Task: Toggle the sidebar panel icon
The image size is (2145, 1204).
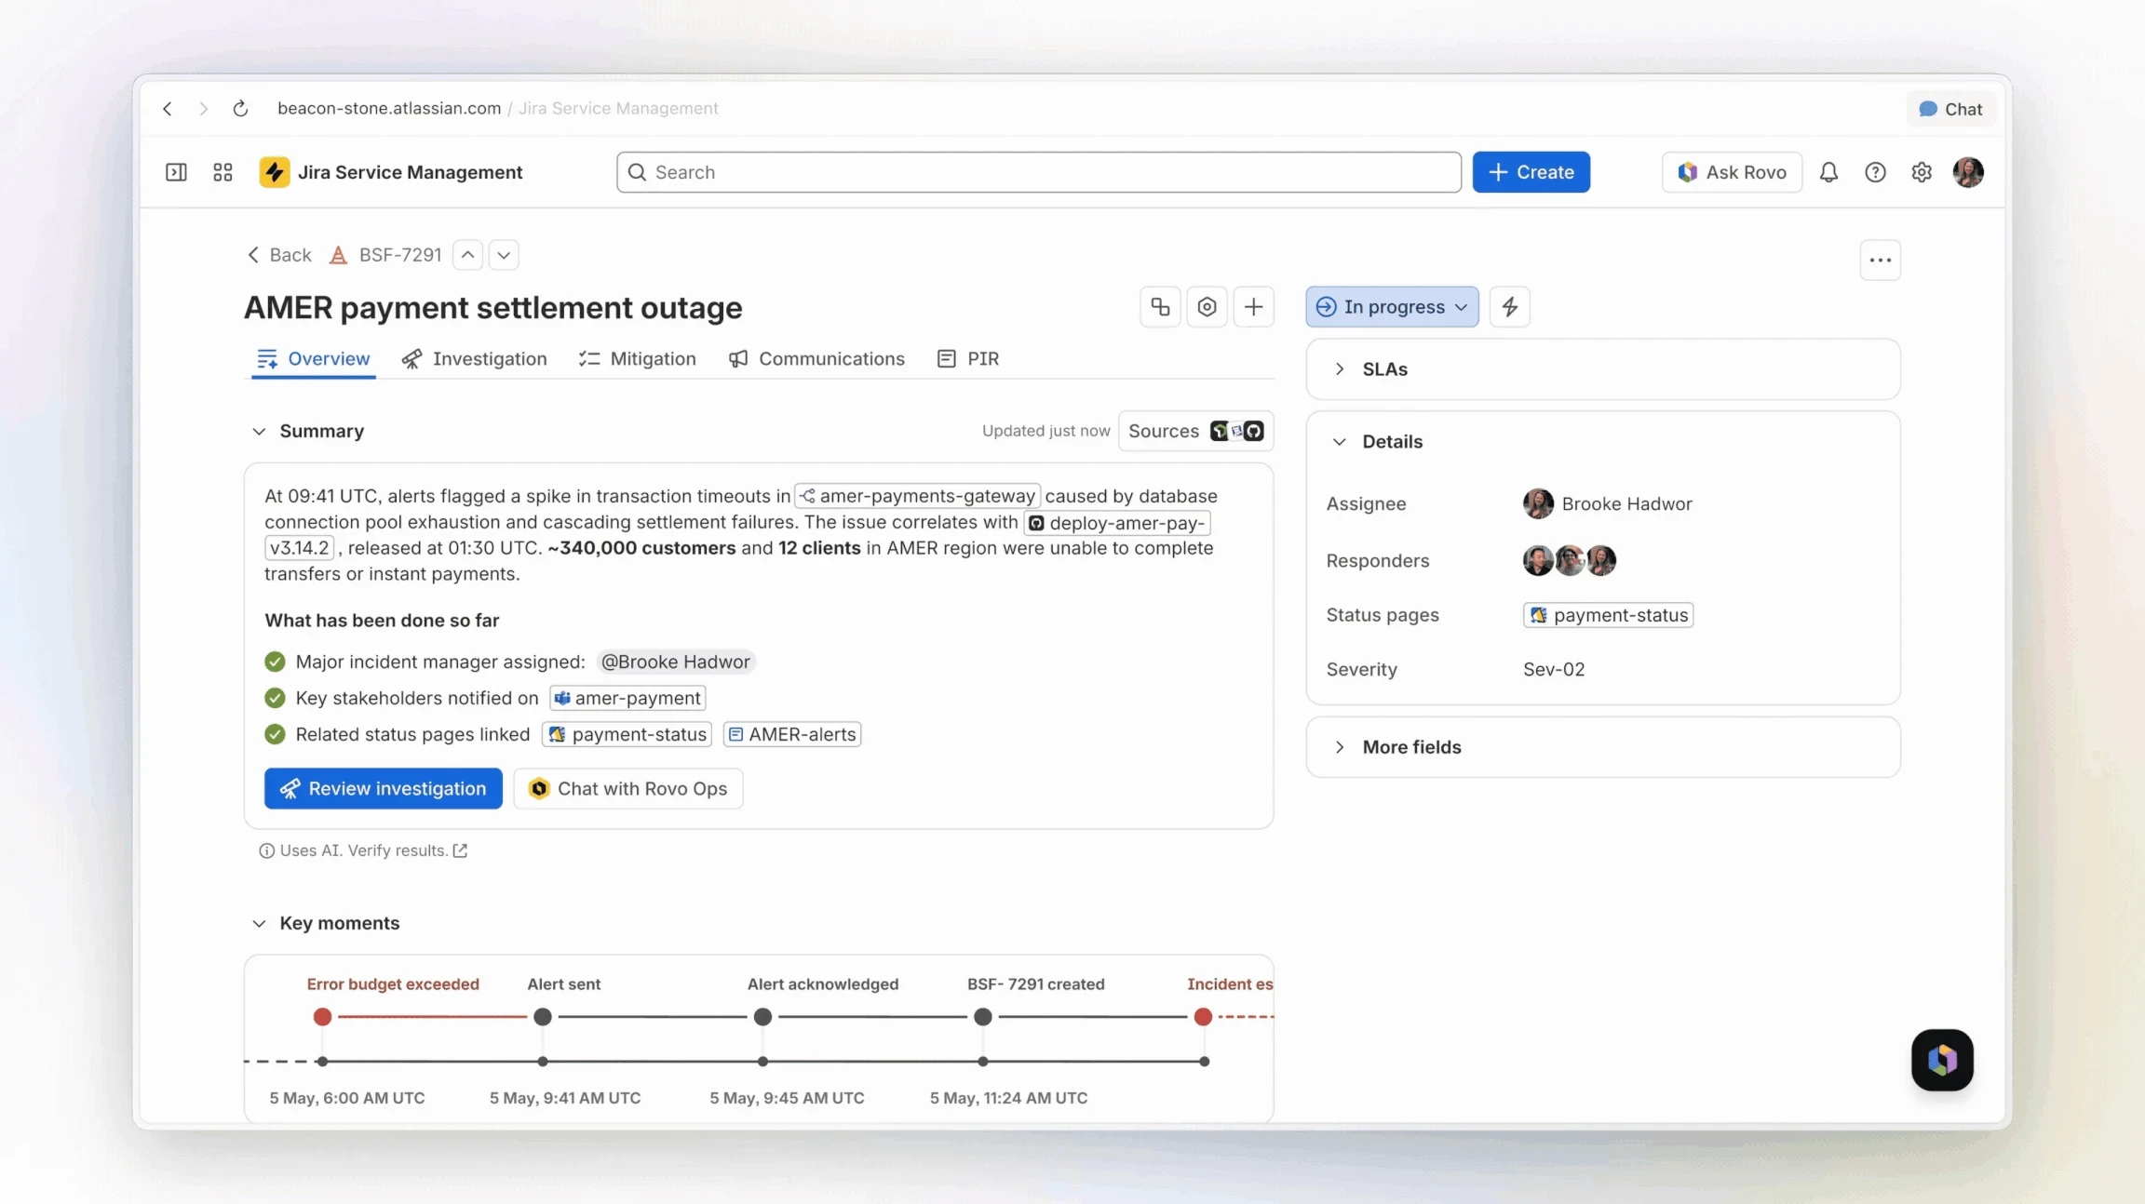Action: 176,172
